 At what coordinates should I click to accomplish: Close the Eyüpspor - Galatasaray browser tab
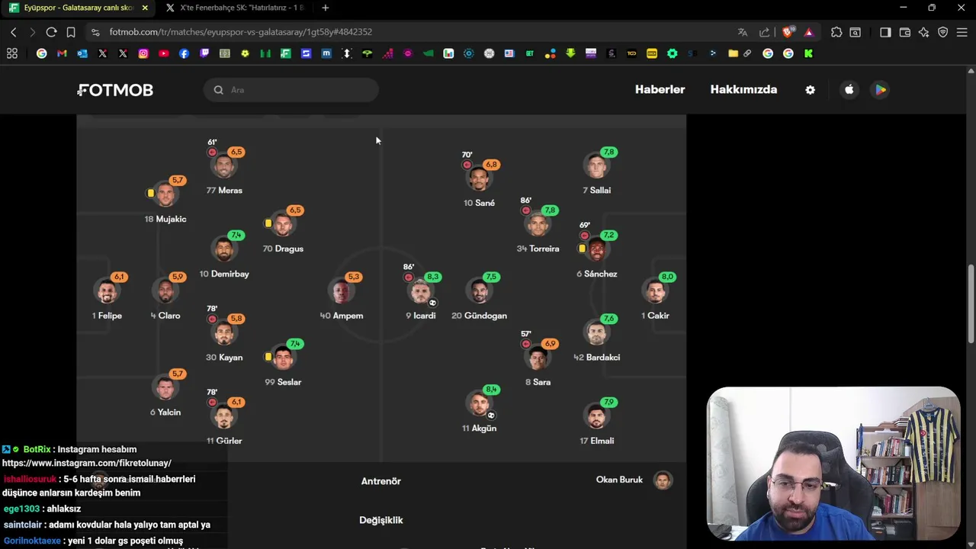145,8
